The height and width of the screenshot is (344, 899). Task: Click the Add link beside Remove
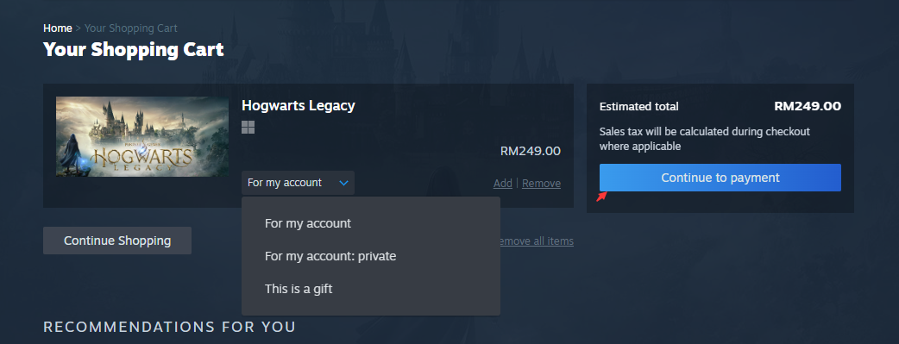click(503, 183)
